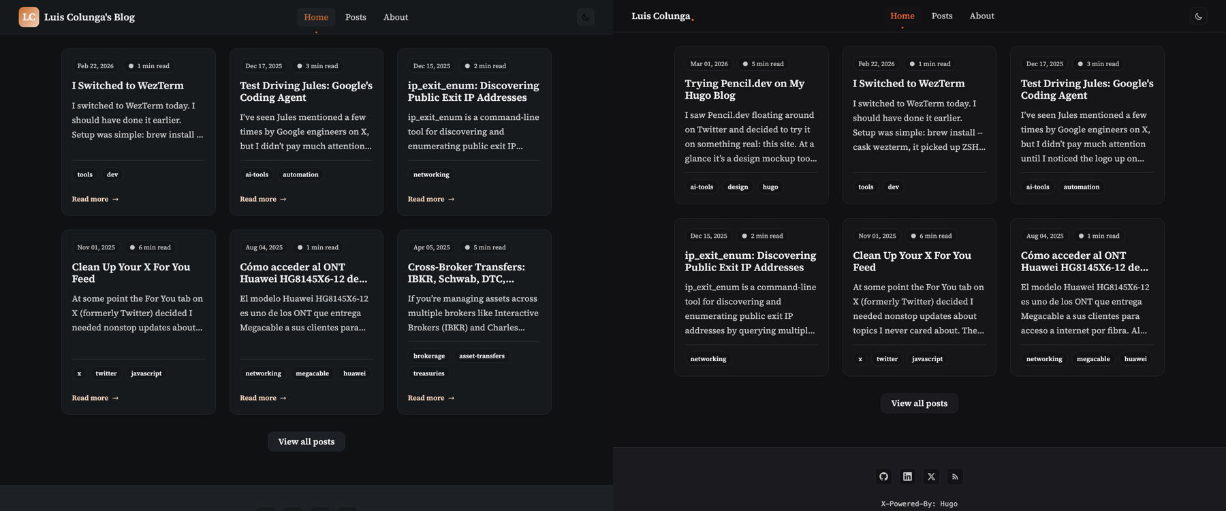Toggle the moon theme button in the header without the LC logo
This screenshot has width=1226, height=511.
(x=1198, y=16)
